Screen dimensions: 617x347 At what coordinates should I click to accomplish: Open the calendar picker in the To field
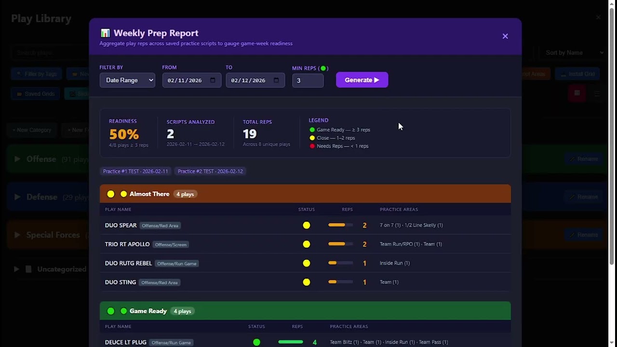pos(276,80)
